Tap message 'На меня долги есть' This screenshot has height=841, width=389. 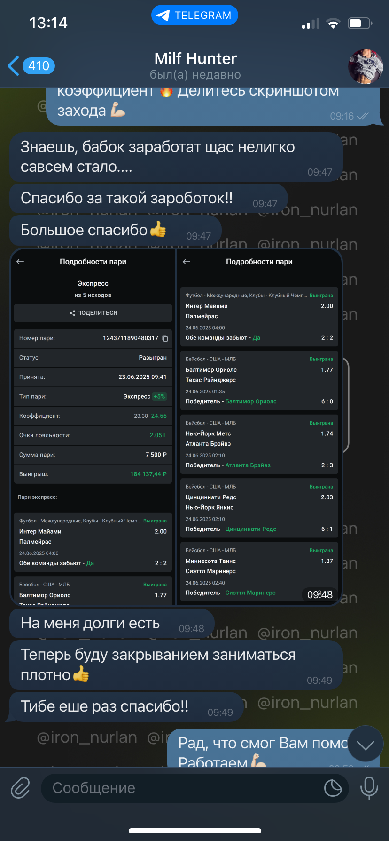[112, 624]
